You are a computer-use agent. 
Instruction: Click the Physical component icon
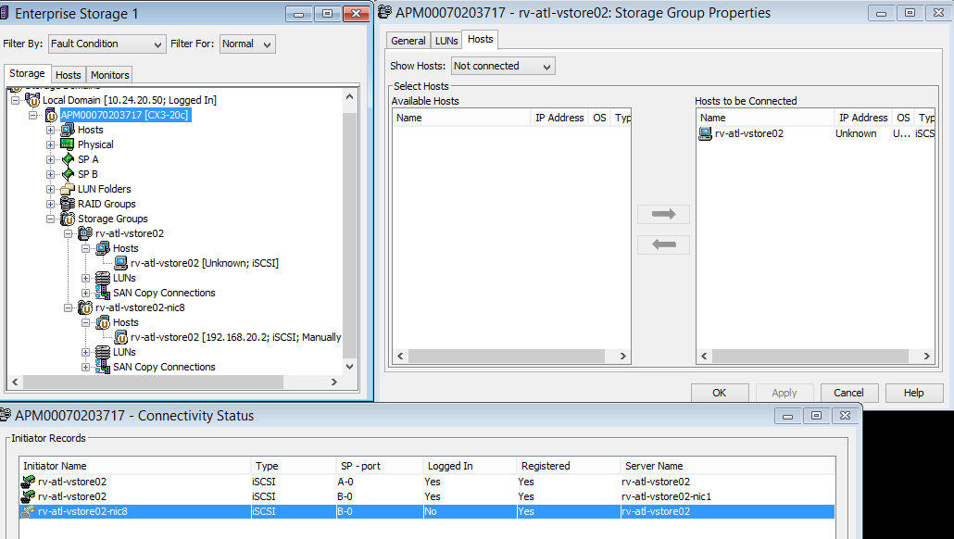[68, 144]
